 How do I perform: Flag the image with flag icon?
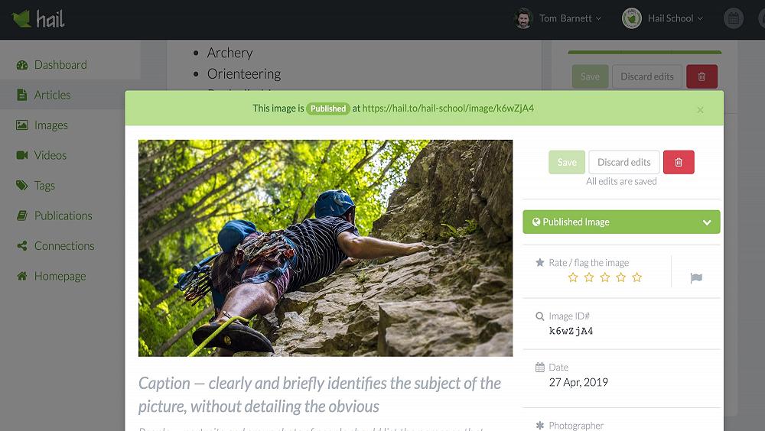696,278
